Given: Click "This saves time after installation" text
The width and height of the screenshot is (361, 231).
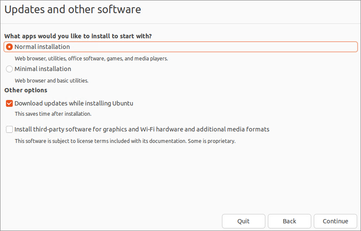Looking at the screenshot, I should pos(53,114).
